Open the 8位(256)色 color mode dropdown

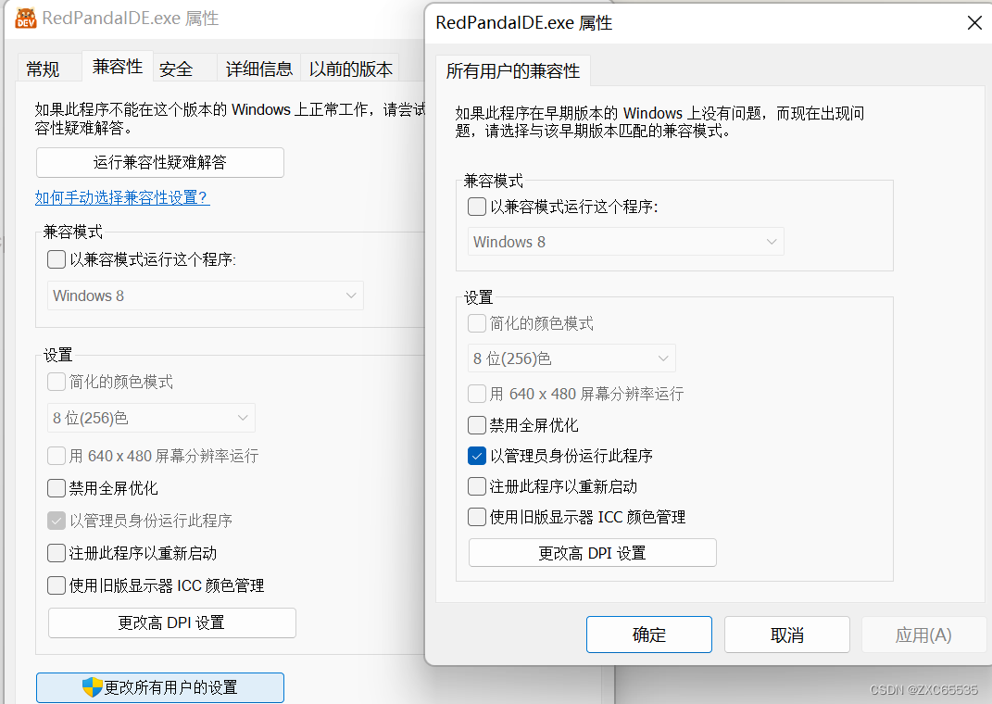(571, 358)
